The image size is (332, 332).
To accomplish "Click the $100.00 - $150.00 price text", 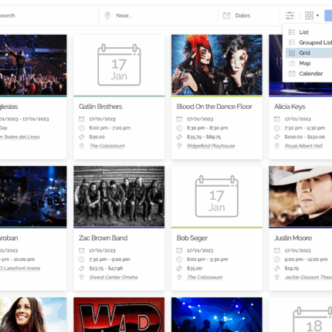I will 305,137.
